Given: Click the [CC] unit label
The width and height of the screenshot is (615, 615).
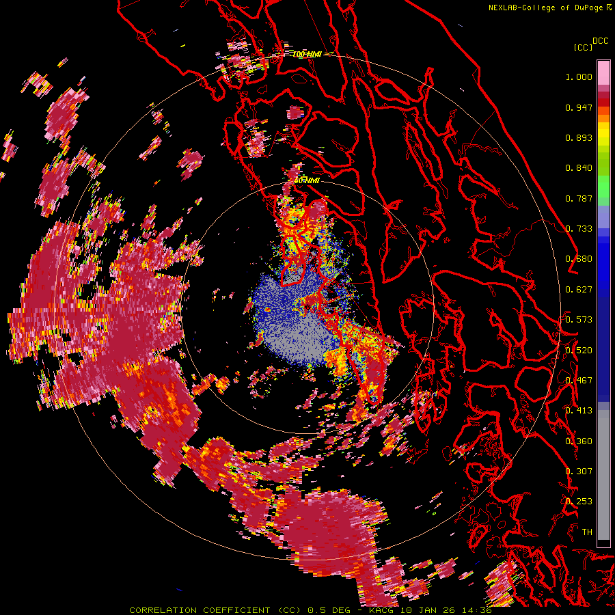Looking at the screenshot, I should [x=584, y=47].
